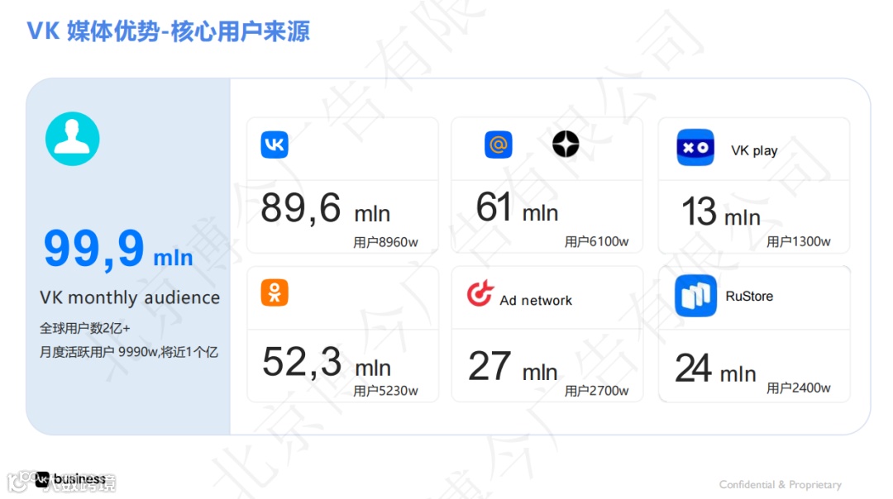Click the Mail.ru @ icon

coord(499,145)
